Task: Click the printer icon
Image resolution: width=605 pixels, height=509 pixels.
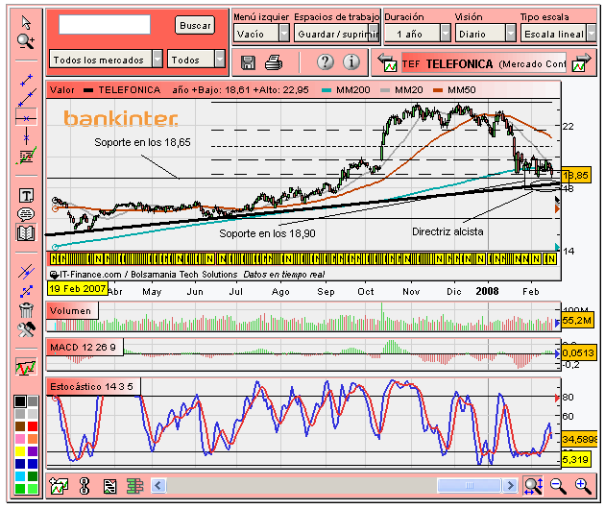Action: (274, 62)
